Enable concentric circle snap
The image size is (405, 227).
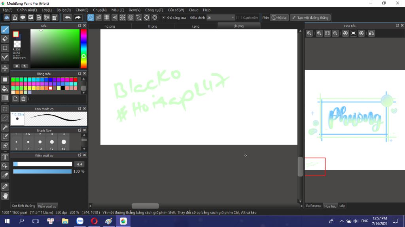pyautogui.click(x=131, y=17)
